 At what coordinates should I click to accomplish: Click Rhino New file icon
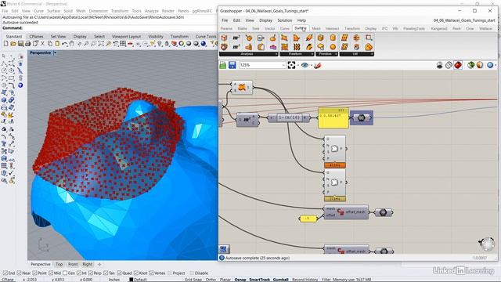point(6,44)
